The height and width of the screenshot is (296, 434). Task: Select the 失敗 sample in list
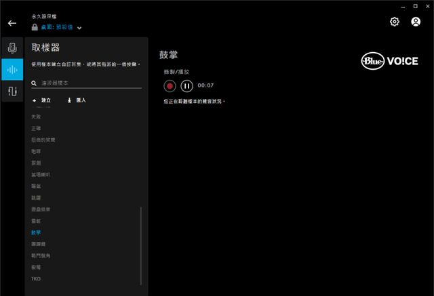[x=36, y=117]
